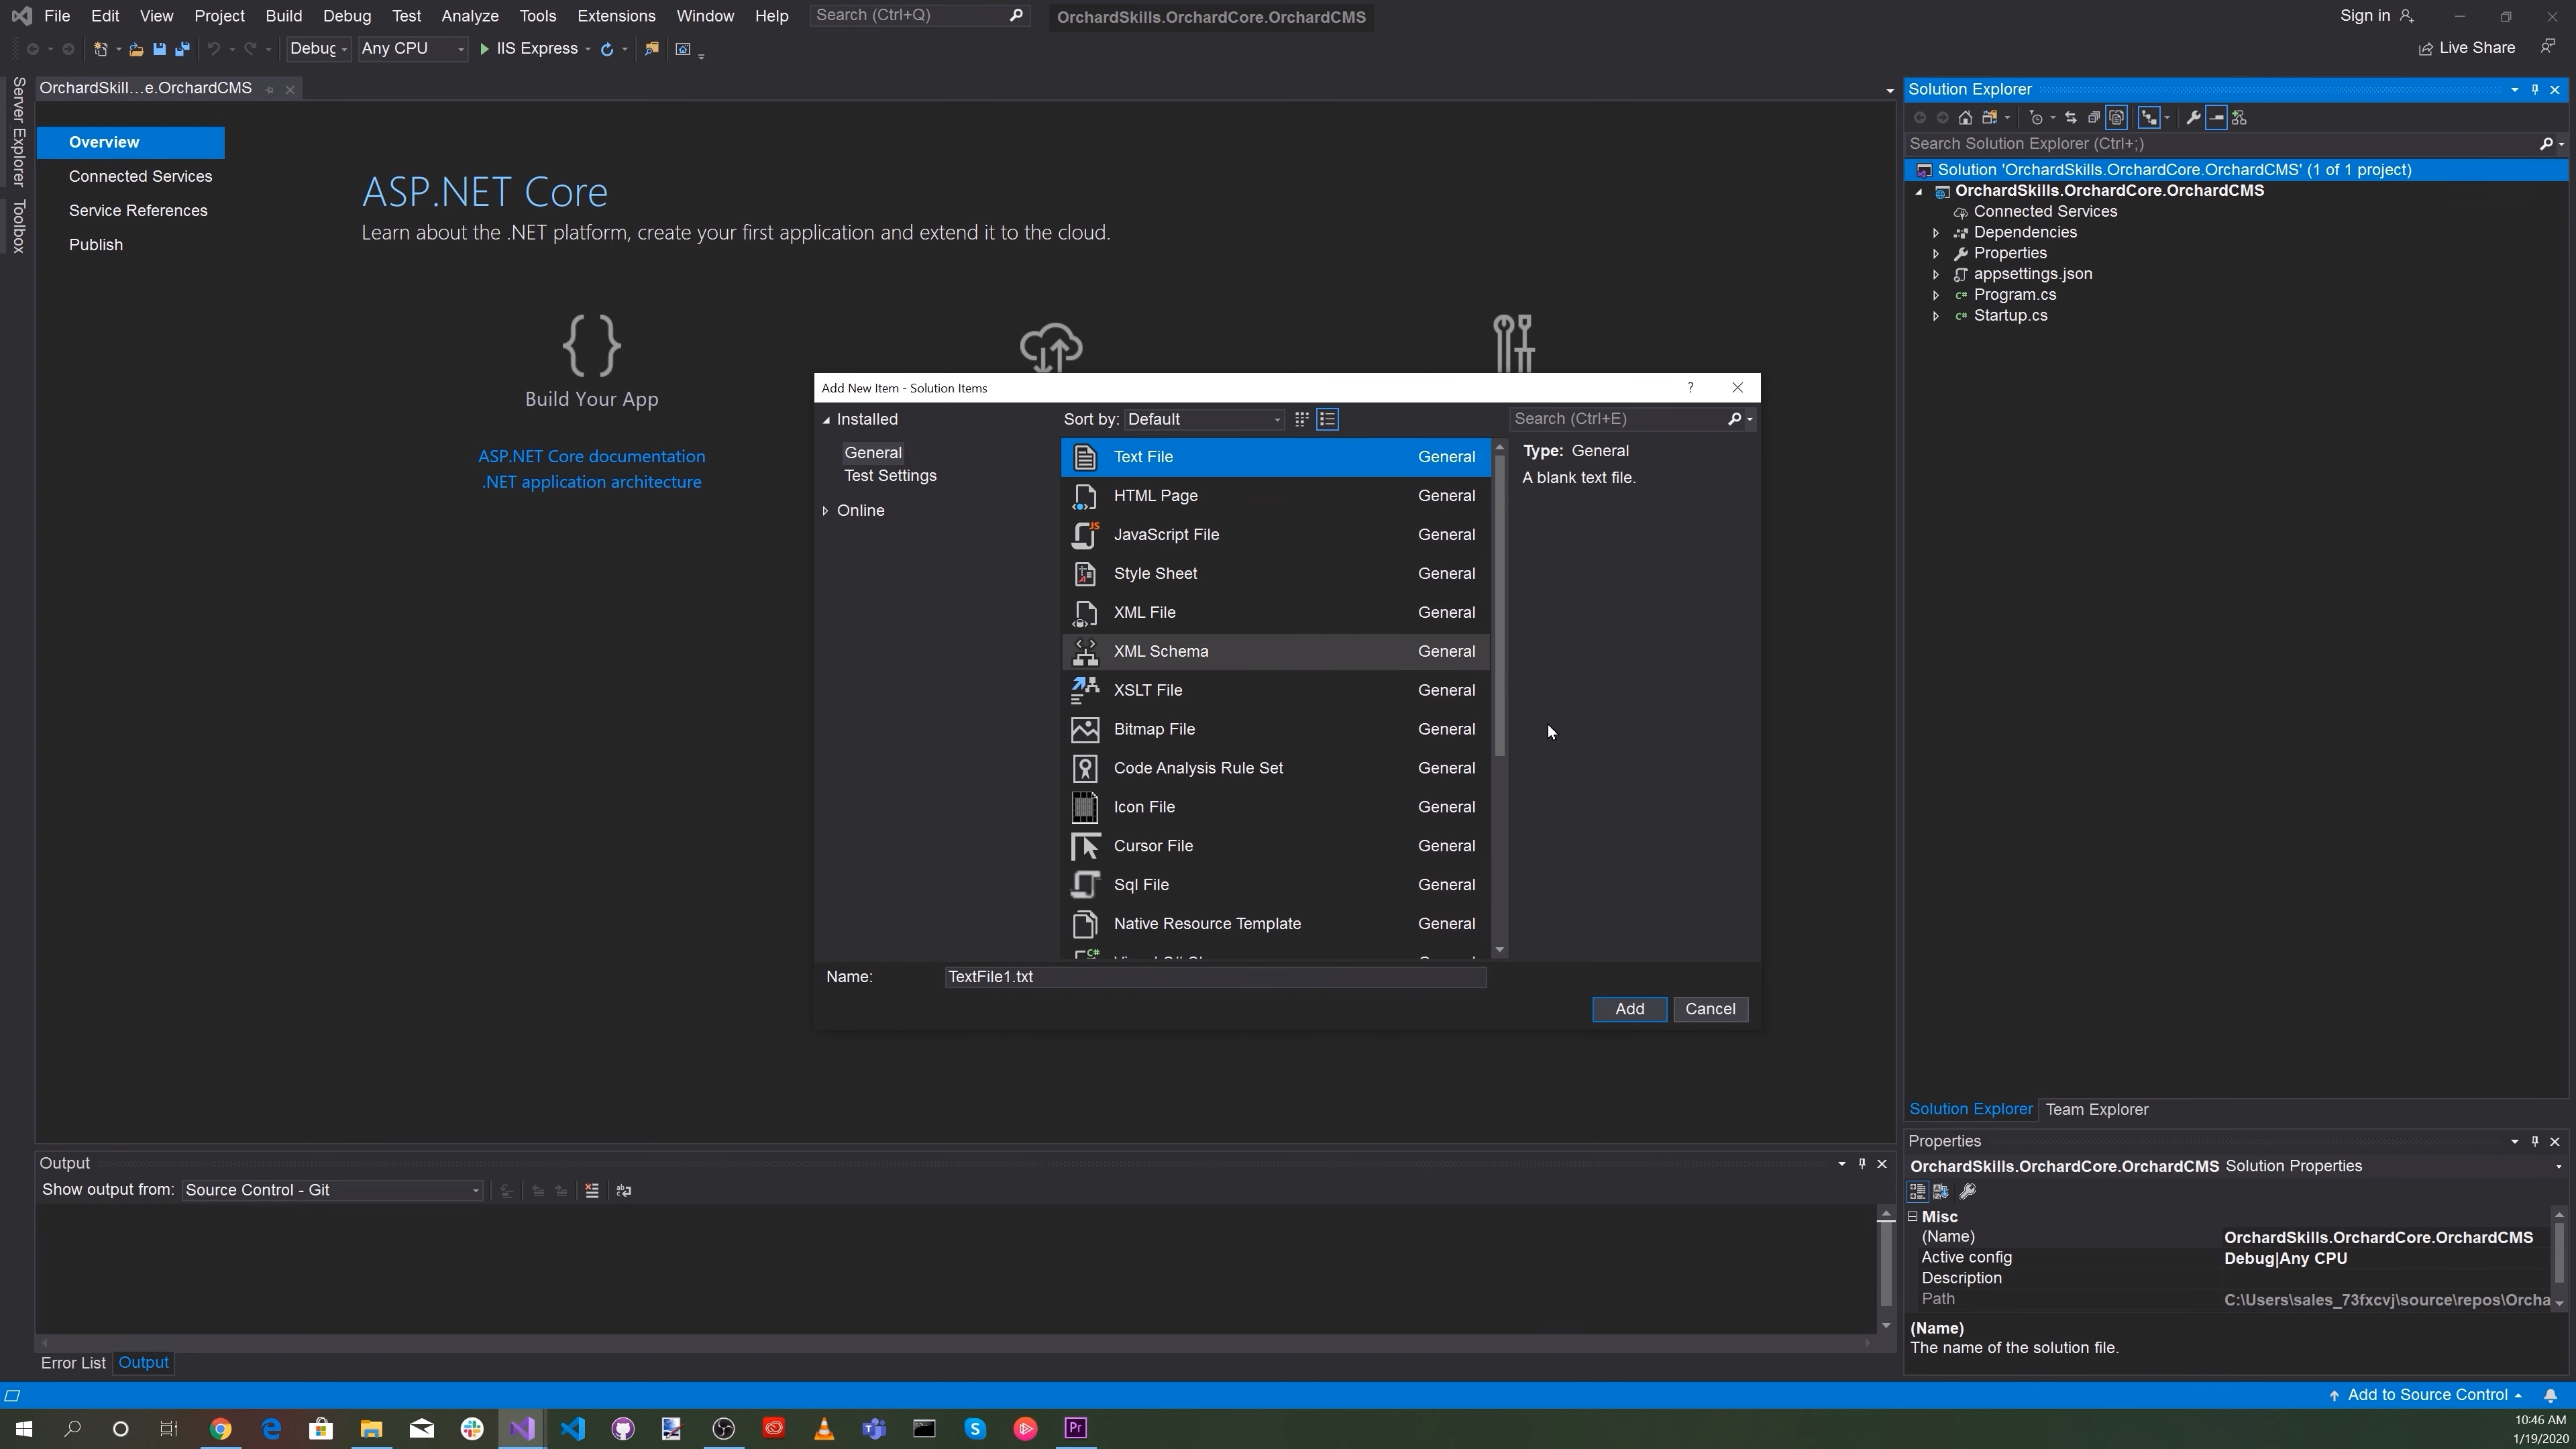Viewport: 2576px width, 1449px height.
Task: Expand Program.cs node in Solution Explorer
Action: pyautogui.click(x=1936, y=295)
